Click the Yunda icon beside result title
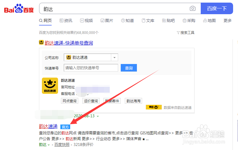The width and height of the screenshot is (238, 150). [x=41, y=42]
